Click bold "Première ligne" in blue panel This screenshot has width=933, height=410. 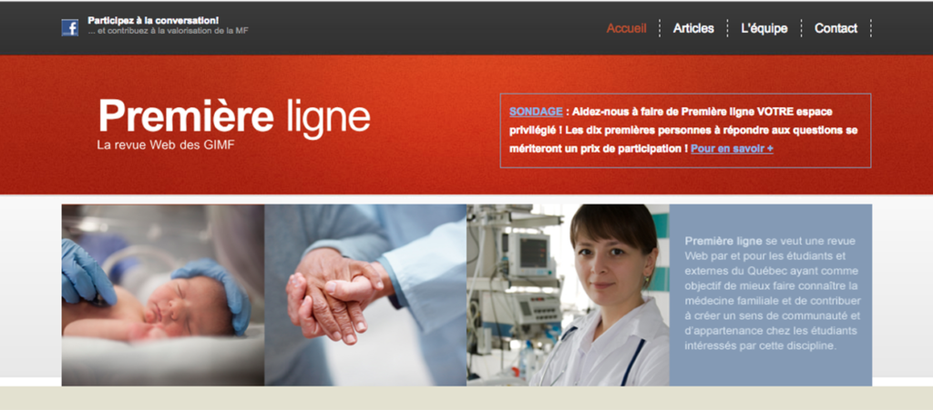click(x=723, y=242)
